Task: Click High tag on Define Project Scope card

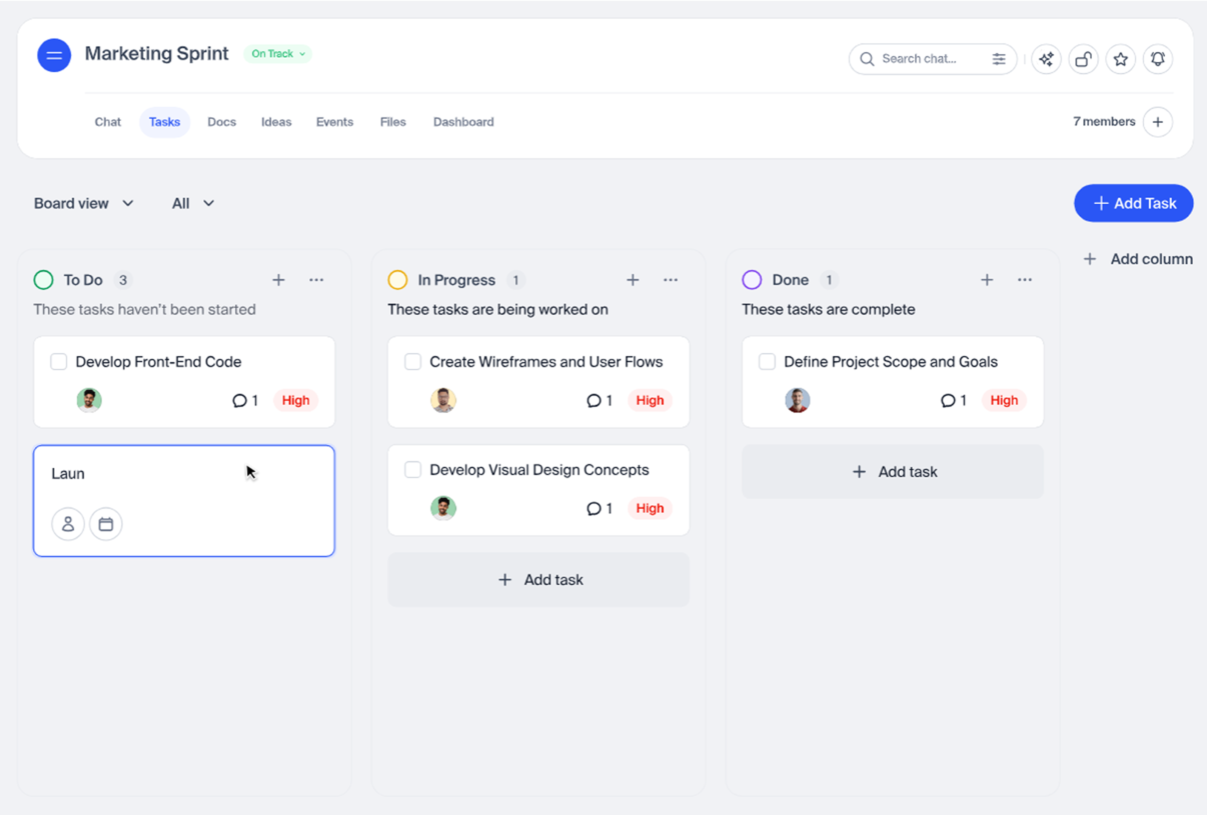Action: (1004, 401)
